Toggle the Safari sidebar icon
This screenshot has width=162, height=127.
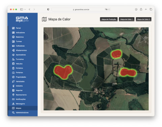[x=22, y=9]
